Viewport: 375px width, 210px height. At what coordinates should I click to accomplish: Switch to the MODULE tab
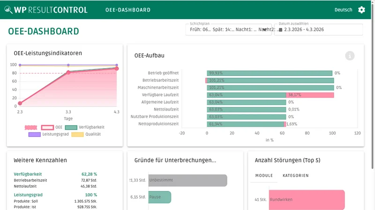click(264, 175)
